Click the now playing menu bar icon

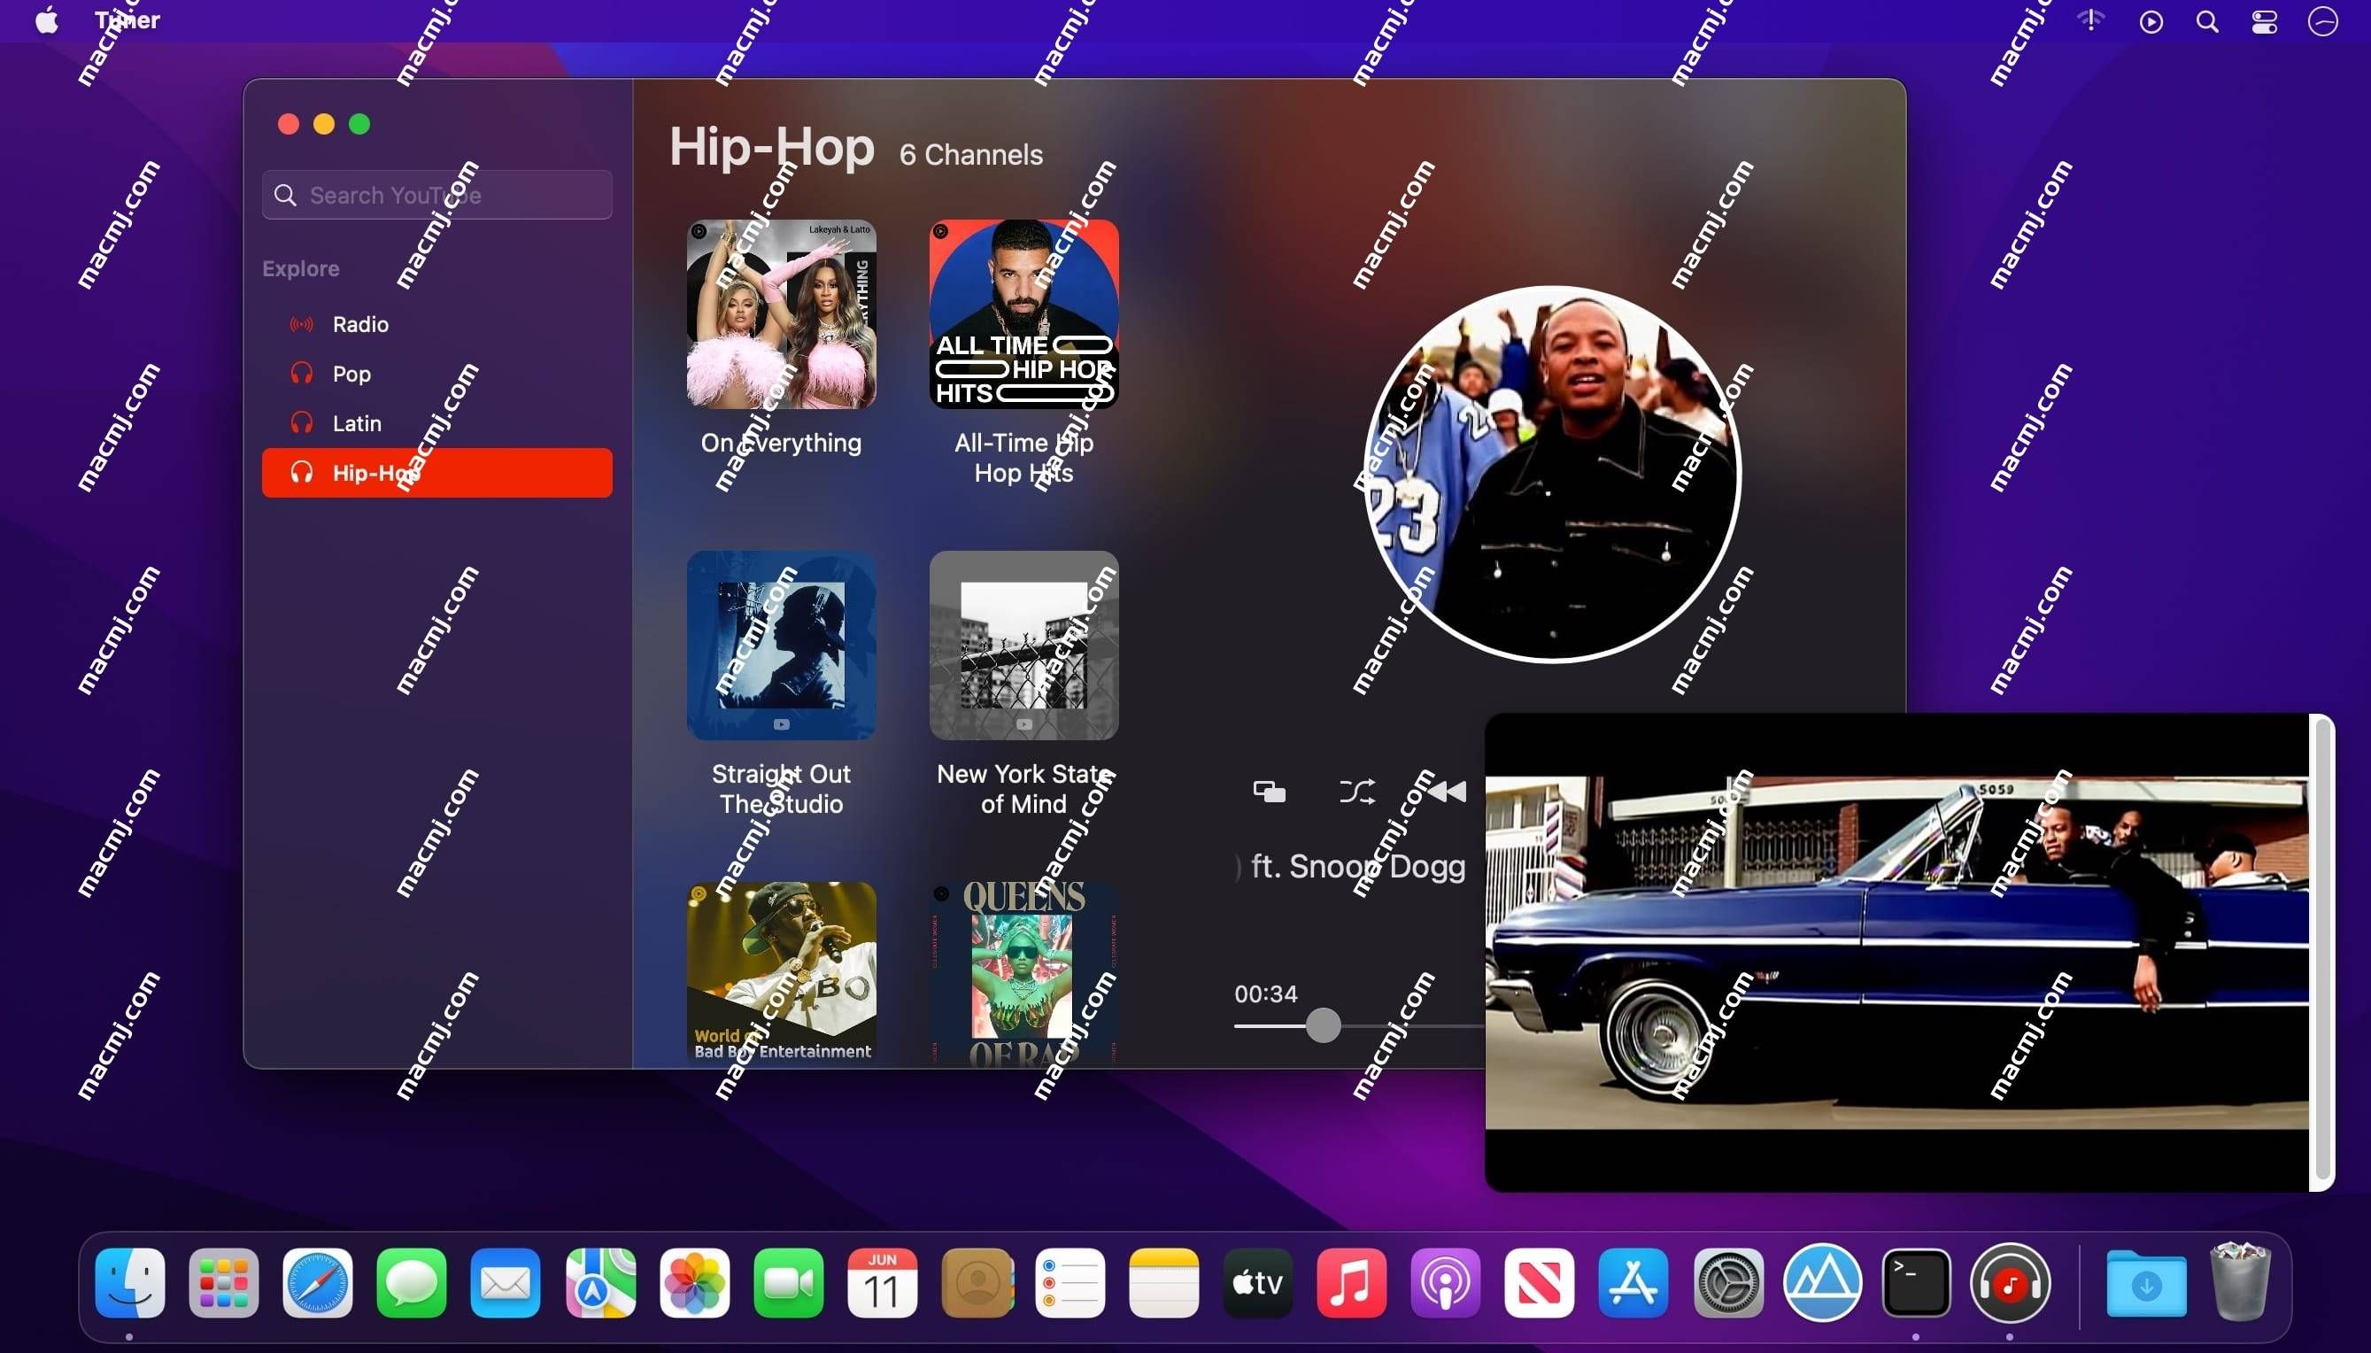click(2151, 21)
